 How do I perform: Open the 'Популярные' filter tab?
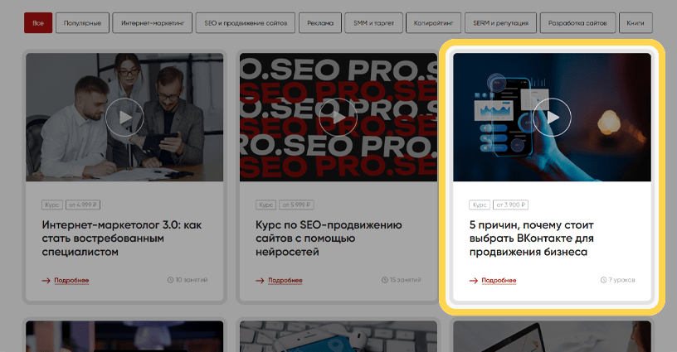click(82, 23)
